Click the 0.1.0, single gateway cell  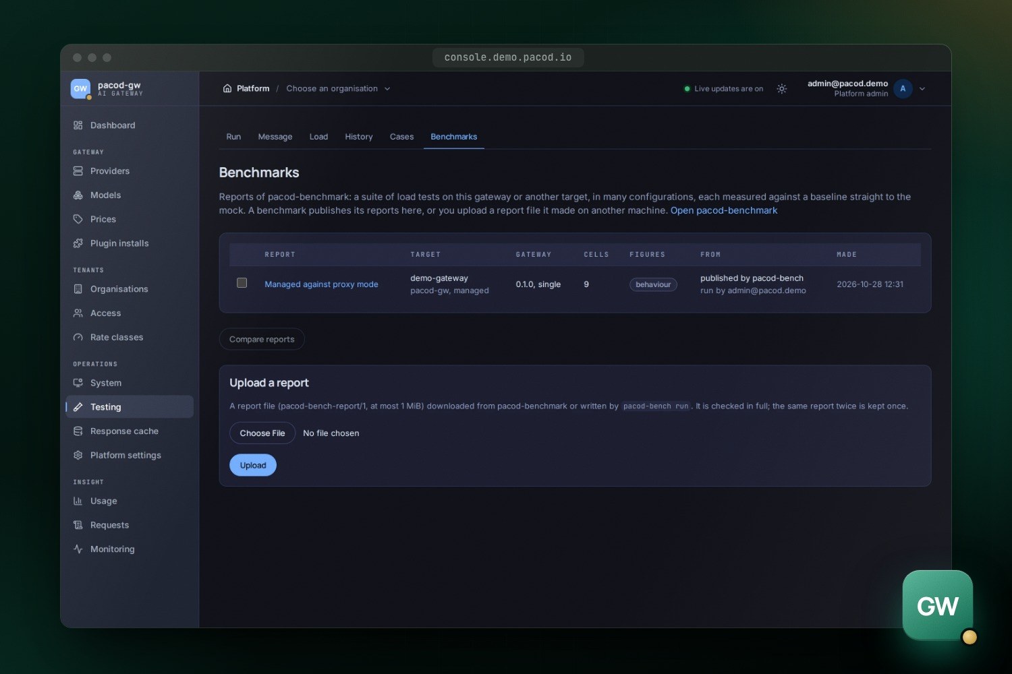pos(538,284)
